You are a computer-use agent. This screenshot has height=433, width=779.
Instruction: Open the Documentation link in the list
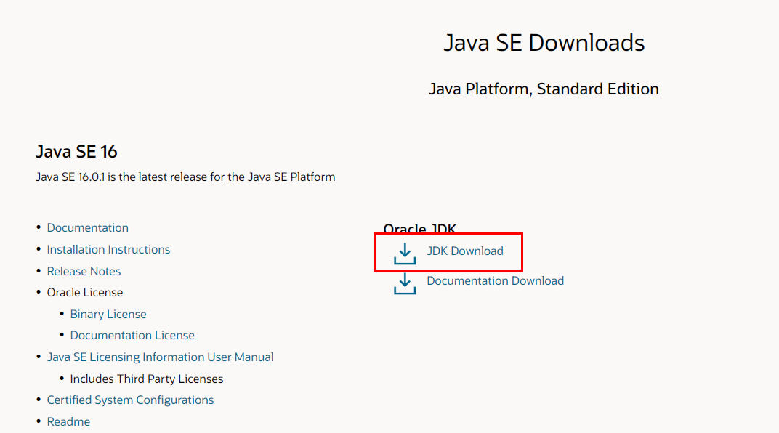click(x=88, y=228)
